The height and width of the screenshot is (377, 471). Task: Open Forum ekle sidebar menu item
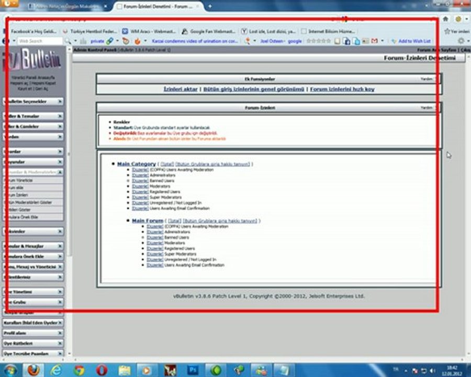click(x=33, y=187)
